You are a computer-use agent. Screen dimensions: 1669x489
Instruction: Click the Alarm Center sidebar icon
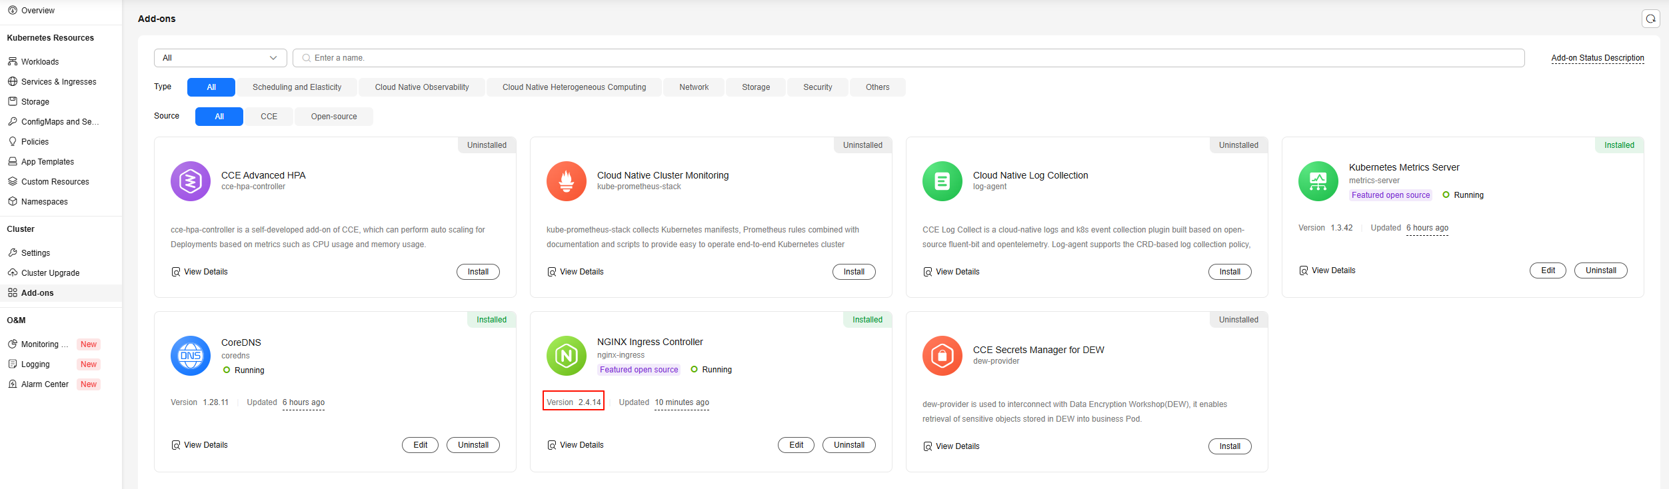[12, 384]
